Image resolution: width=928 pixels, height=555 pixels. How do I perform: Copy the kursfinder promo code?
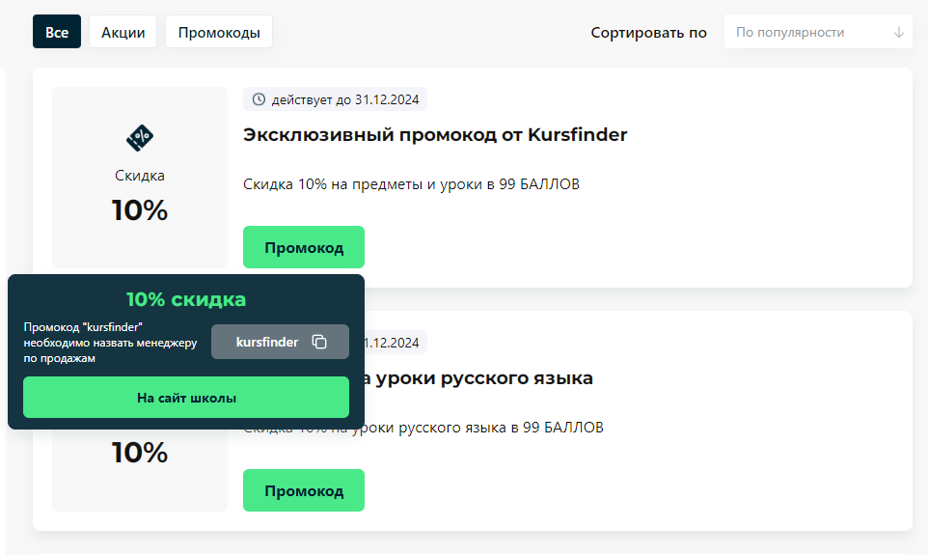click(280, 342)
